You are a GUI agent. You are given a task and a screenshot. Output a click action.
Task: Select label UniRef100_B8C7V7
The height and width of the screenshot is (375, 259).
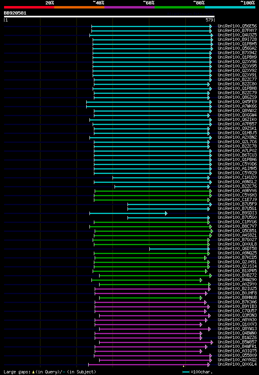237,227
